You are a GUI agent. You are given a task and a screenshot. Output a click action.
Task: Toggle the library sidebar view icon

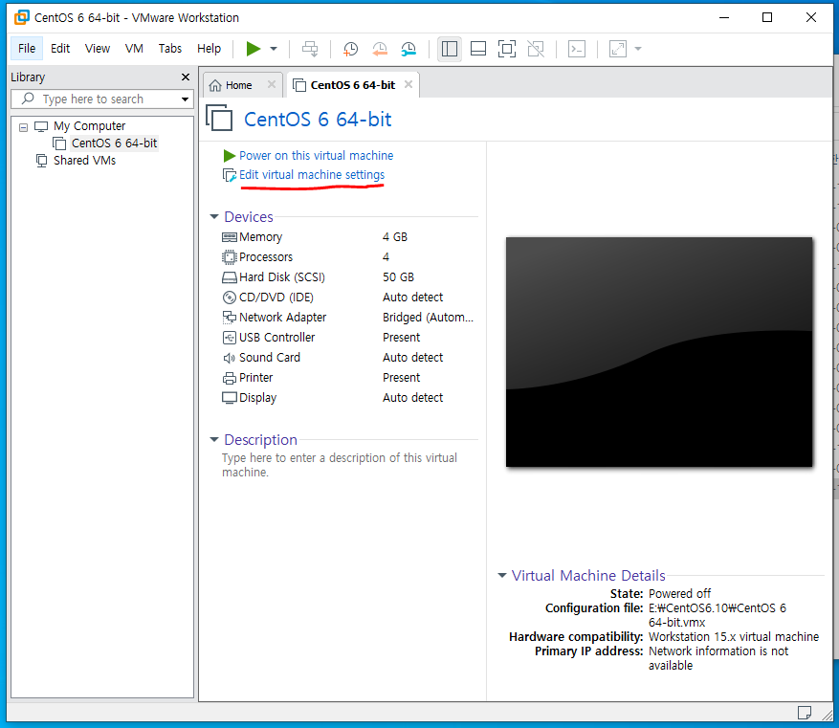[x=450, y=49]
